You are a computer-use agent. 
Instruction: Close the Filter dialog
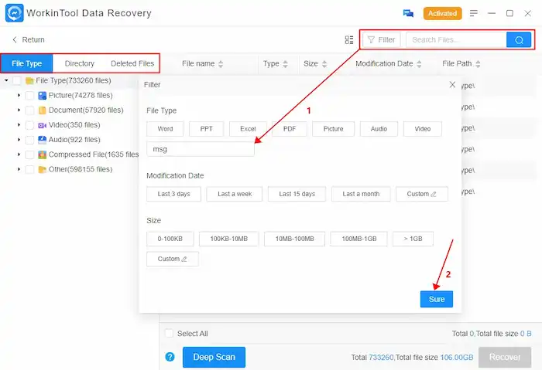pyautogui.click(x=452, y=84)
